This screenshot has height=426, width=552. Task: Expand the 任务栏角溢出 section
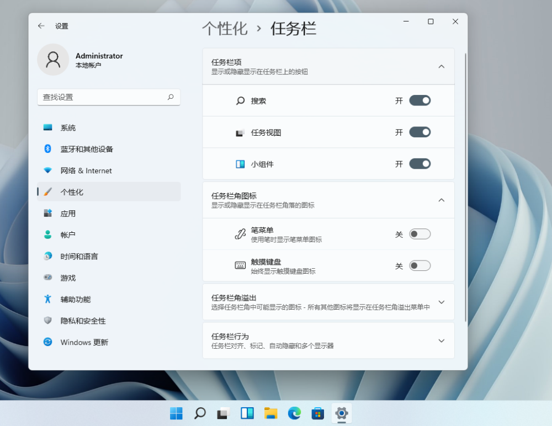[x=441, y=302]
